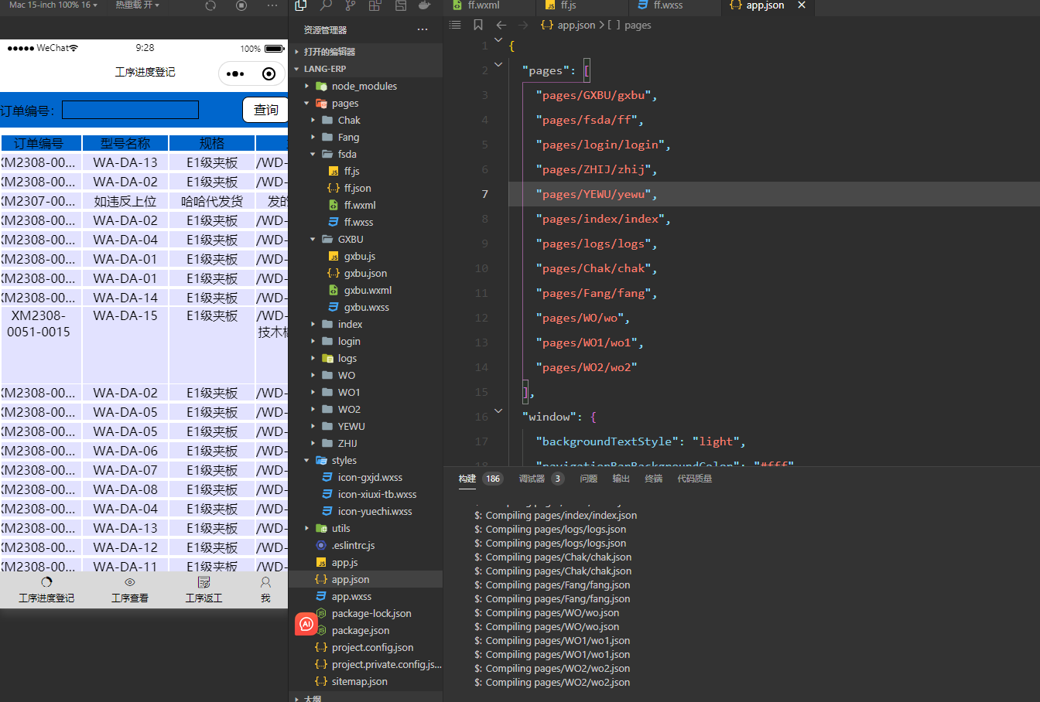Expand the 打开的编辑器 section
1040x702 pixels.
tap(330, 52)
